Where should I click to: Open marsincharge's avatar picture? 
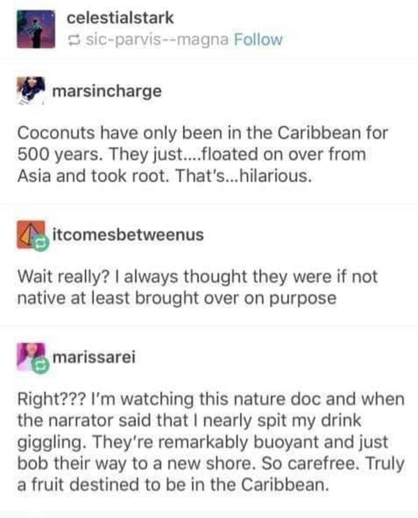click(31, 91)
